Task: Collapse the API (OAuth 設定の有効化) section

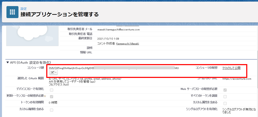Action: pos(8,63)
